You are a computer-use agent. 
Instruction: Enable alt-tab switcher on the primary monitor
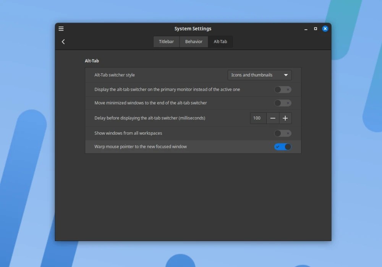tap(283, 90)
